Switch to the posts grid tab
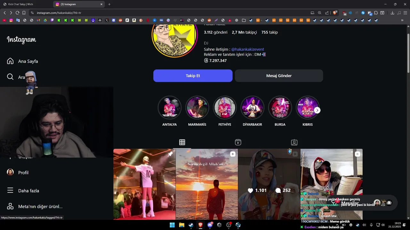 [182, 142]
